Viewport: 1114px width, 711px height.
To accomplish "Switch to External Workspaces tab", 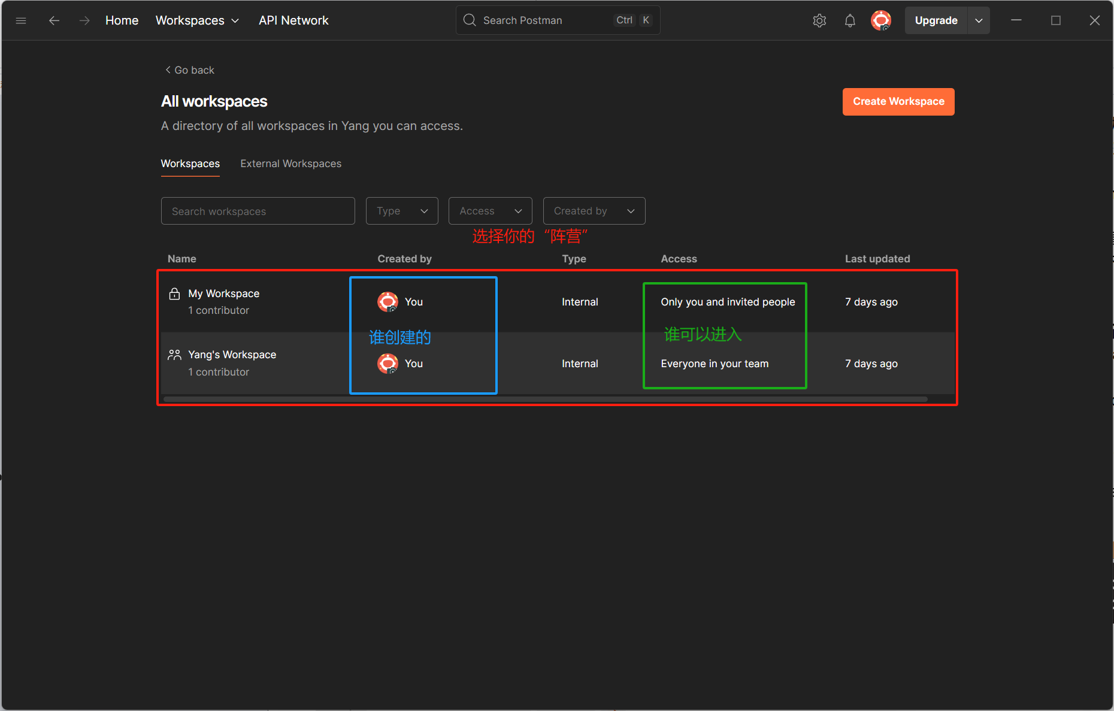I will pyautogui.click(x=291, y=164).
